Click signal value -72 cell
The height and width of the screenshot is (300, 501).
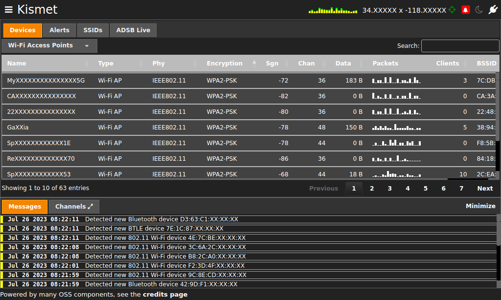pos(283,81)
